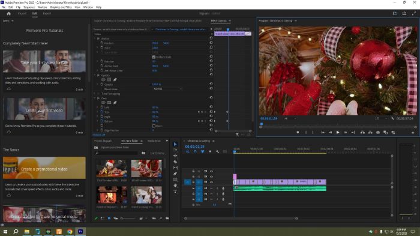The image size is (420, 236).
Task: Toggle Position animation stopwatch
Action: 102,43
